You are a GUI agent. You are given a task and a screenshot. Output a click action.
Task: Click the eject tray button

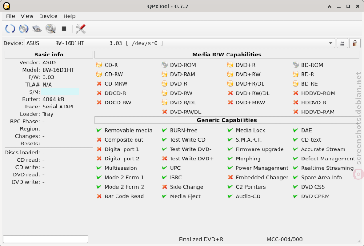click(342, 43)
